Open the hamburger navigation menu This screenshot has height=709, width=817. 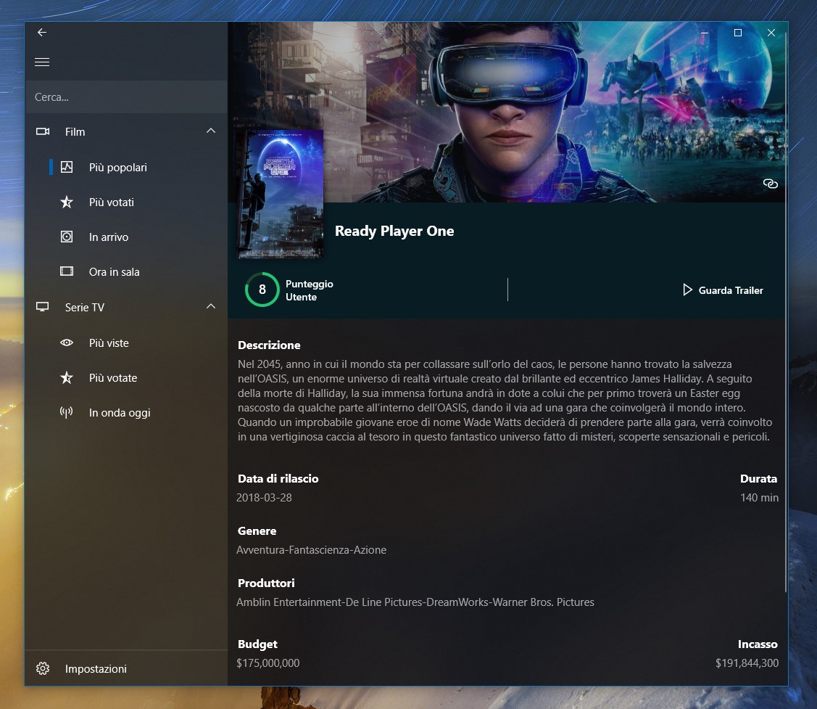[x=42, y=62]
